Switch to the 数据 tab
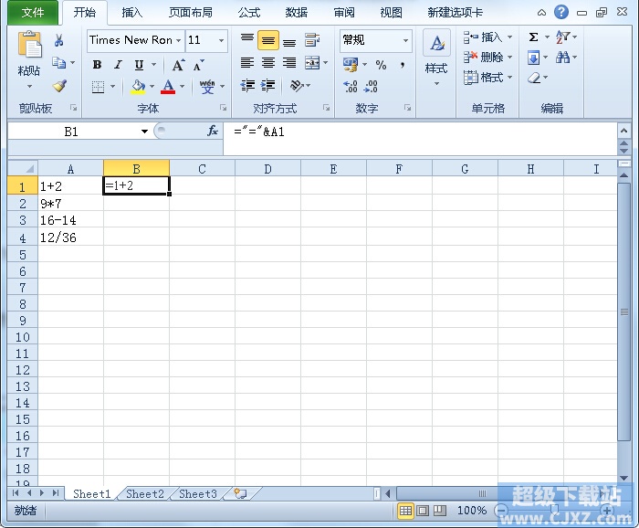639x528 pixels. tap(297, 13)
